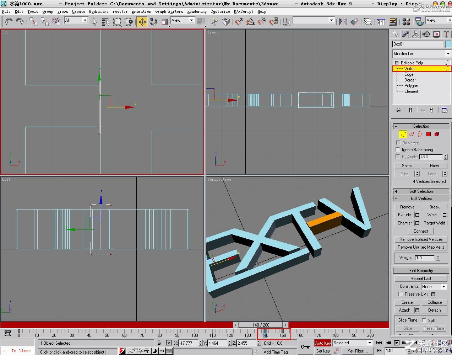Image resolution: width=452 pixels, height=355 pixels.
Task: Toggle the 3D Snaps magnet
Action: pyautogui.click(x=239, y=22)
